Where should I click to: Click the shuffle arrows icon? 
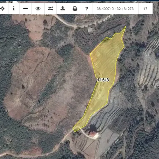click(50, 8)
